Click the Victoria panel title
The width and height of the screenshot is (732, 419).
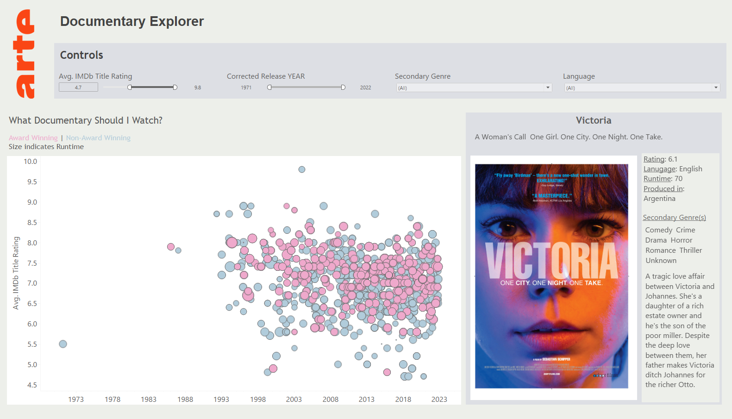point(594,120)
